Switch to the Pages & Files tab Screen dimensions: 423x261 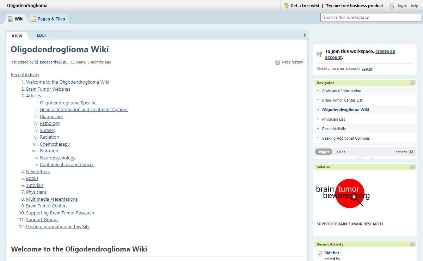pyautogui.click(x=48, y=19)
